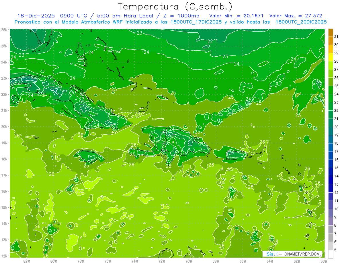Click the '68W' longitude axis label
Image resolution: width=344 pixels, height=265 pixels.
click(216, 261)
